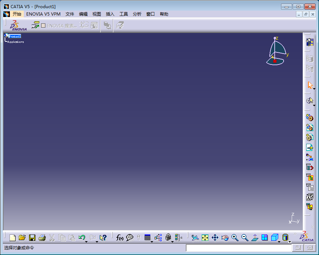Image resolution: width=319 pixels, height=255 pixels.
Task: Activate the Rotate view tool
Action: [225, 238]
